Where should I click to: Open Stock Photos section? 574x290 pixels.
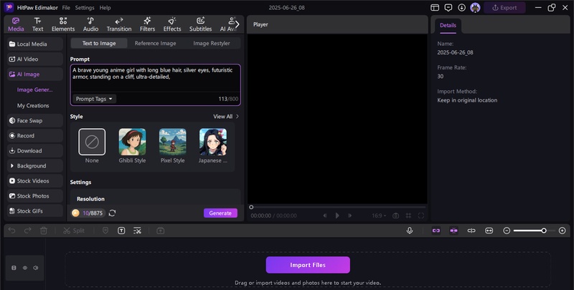coord(35,195)
